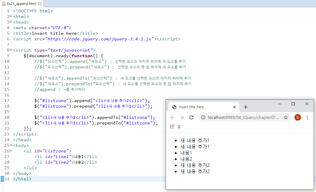Collapse the ul tag fold on line 26
Viewport: 316px width, 192px height.
[11, 150]
